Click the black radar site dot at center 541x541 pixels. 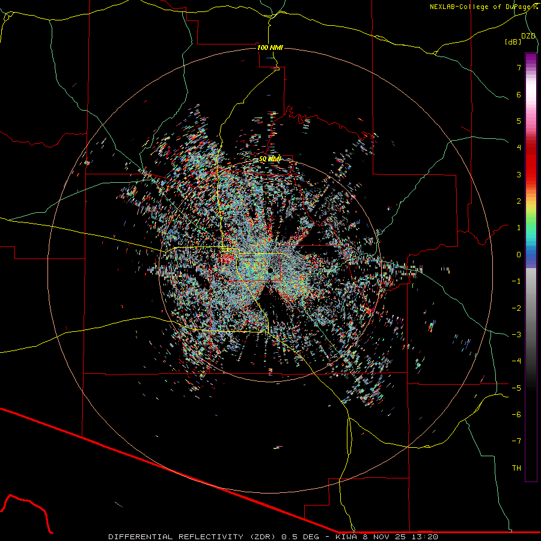tap(270, 269)
